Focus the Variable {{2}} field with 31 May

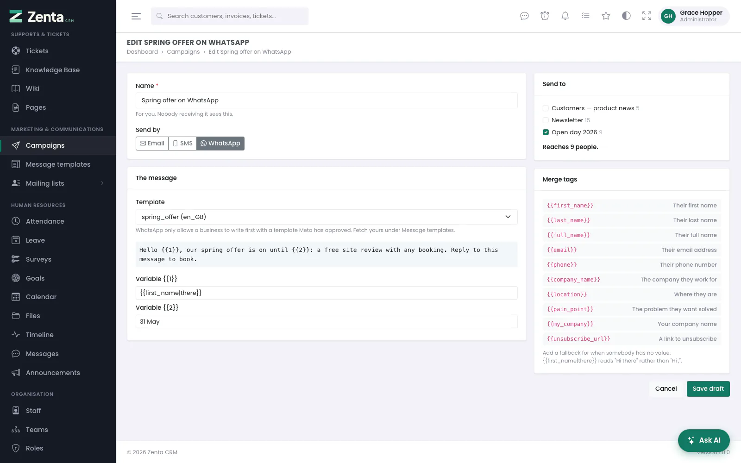327,322
